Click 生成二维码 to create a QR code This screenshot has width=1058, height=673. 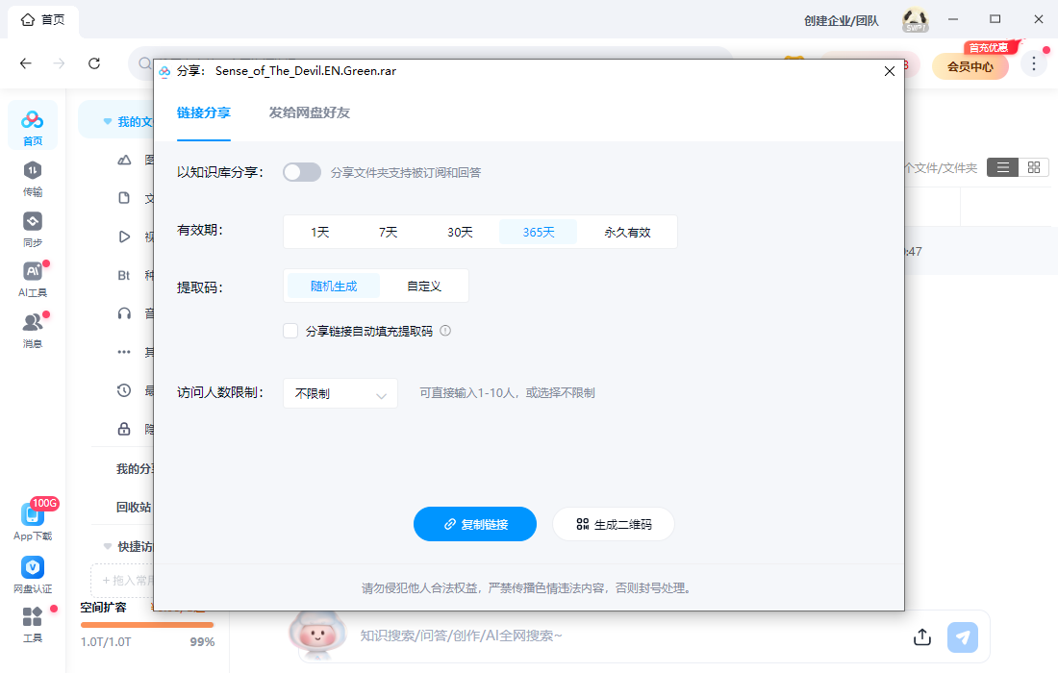coord(613,524)
